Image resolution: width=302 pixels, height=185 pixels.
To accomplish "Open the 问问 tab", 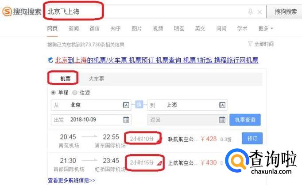I will tap(221, 29).
